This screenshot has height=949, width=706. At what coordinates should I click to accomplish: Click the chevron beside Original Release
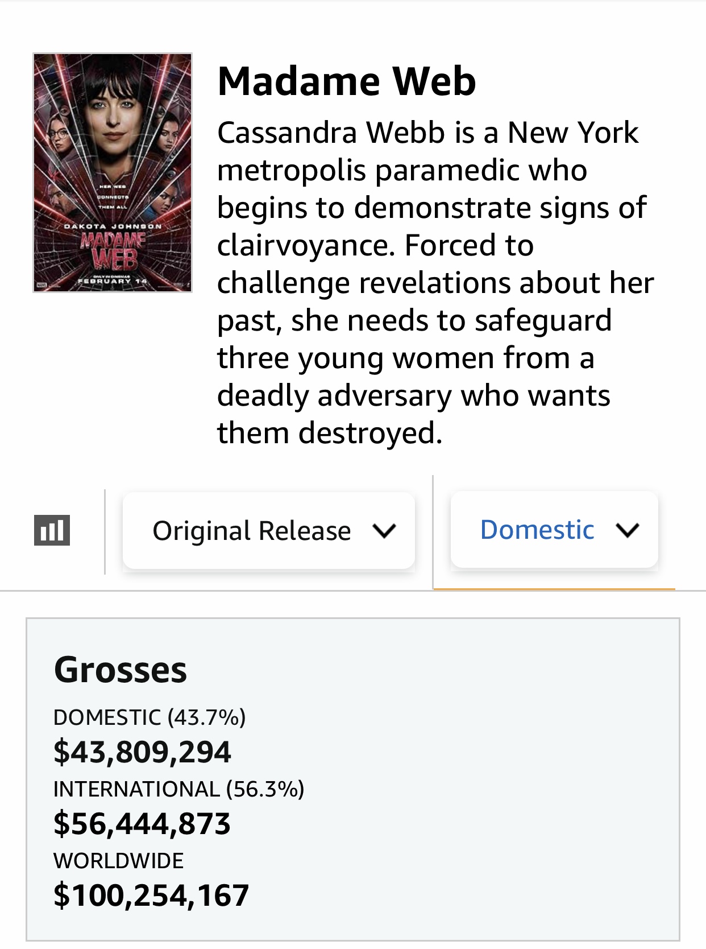(384, 531)
